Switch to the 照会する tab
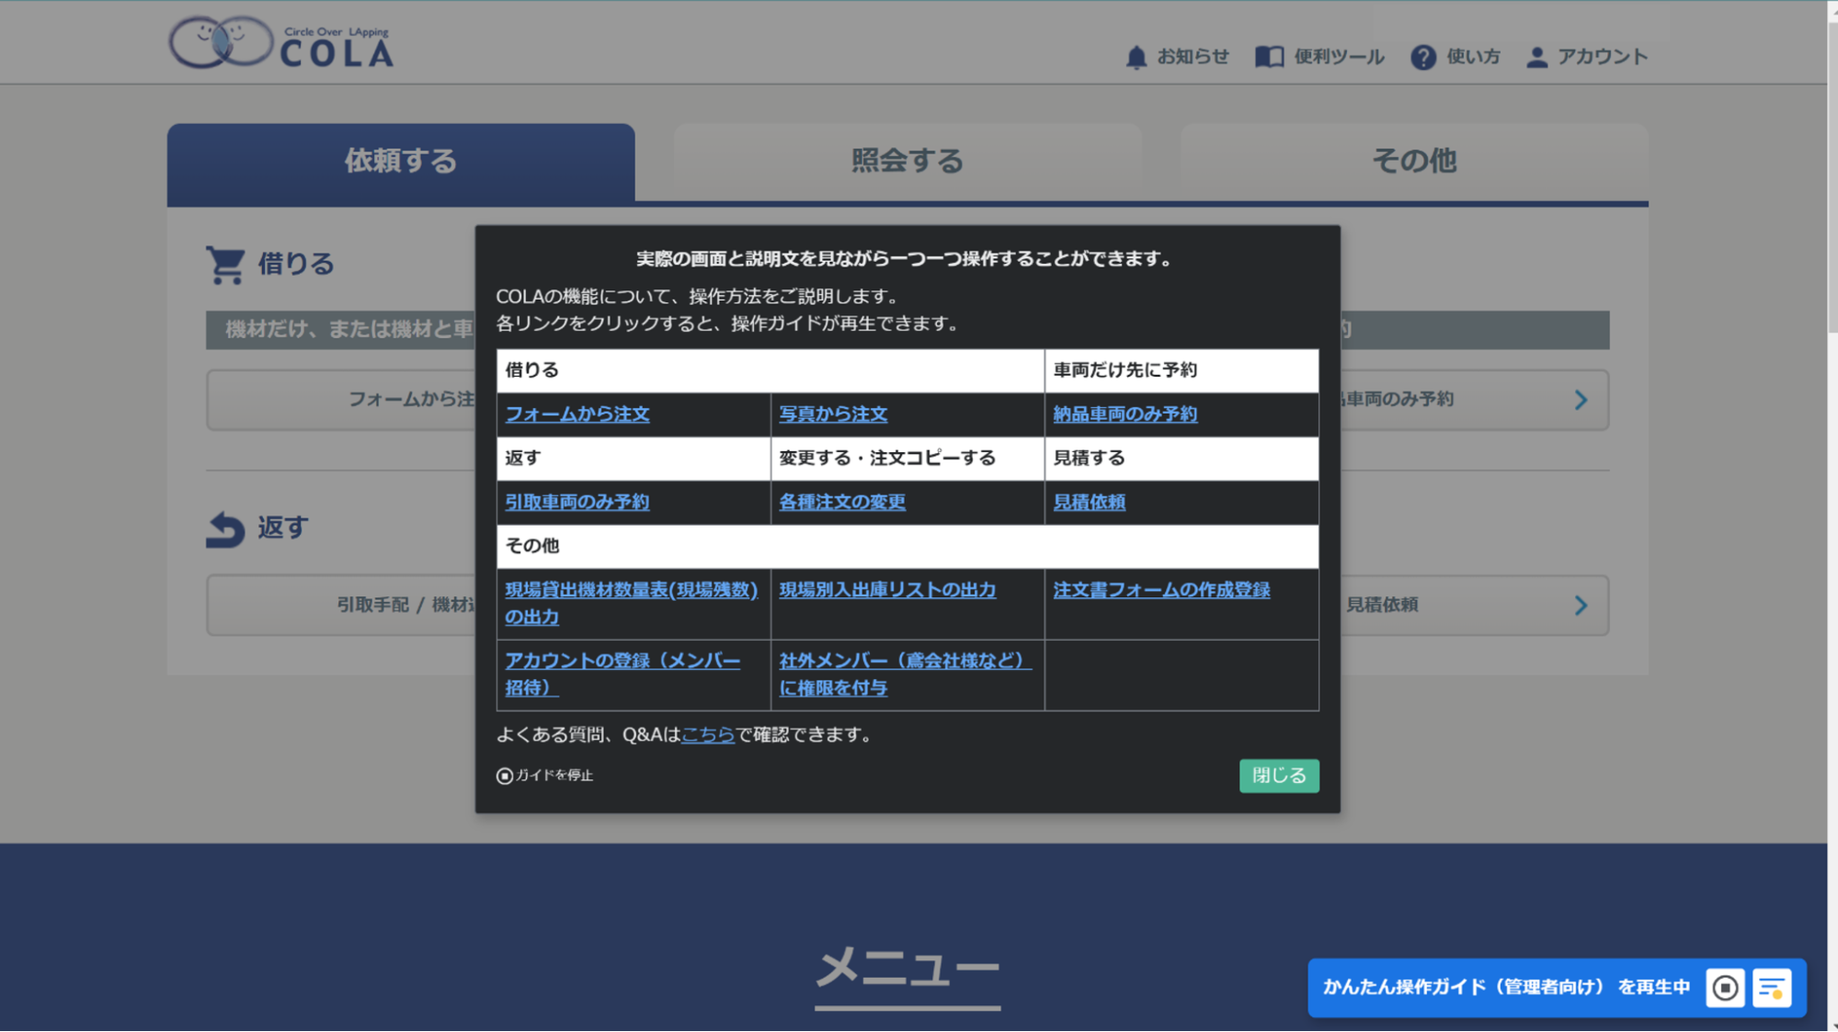1838x1032 pixels. pyautogui.click(x=907, y=160)
